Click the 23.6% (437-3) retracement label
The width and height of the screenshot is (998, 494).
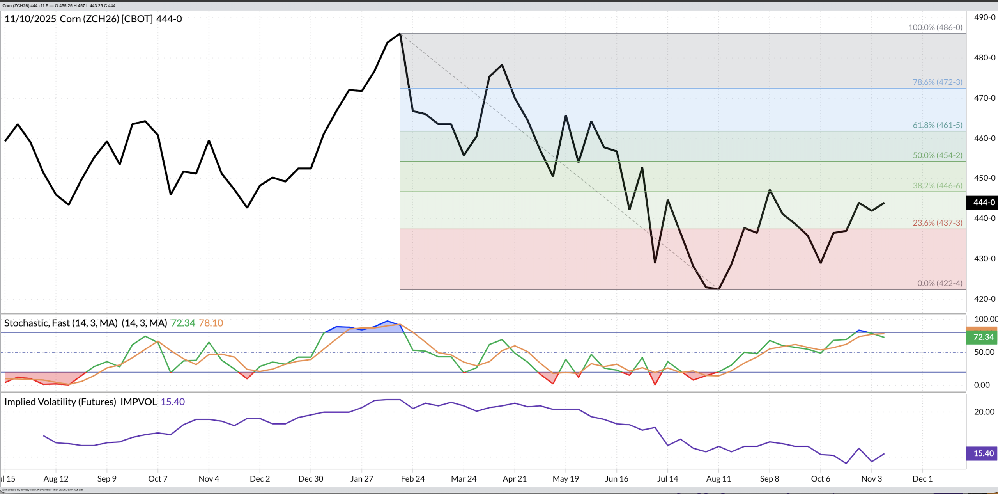[x=937, y=223]
